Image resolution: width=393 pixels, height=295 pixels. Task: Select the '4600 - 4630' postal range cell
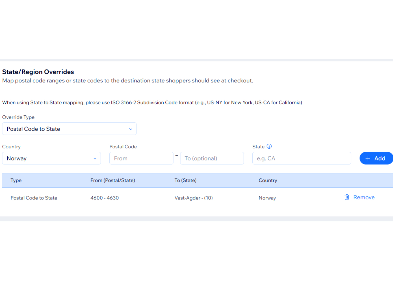click(104, 198)
